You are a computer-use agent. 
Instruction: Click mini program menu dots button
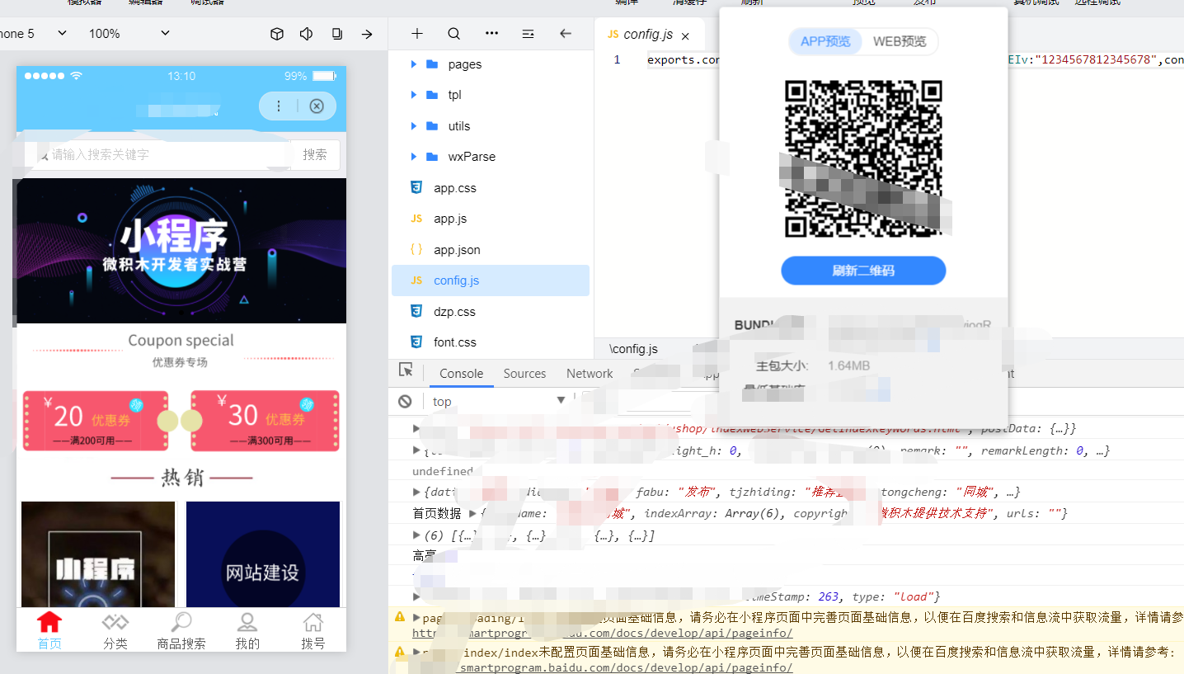tap(279, 106)
